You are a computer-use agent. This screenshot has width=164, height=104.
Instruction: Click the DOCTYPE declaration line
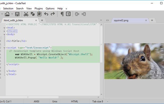[53, 25]
